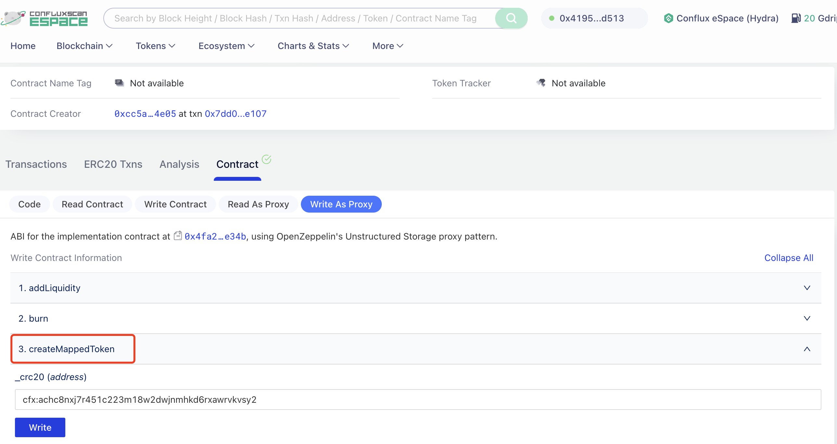Viewport: 837px width, 444px height.
Task: Click the search magnifier icon
Action: [x=511, y=18]
